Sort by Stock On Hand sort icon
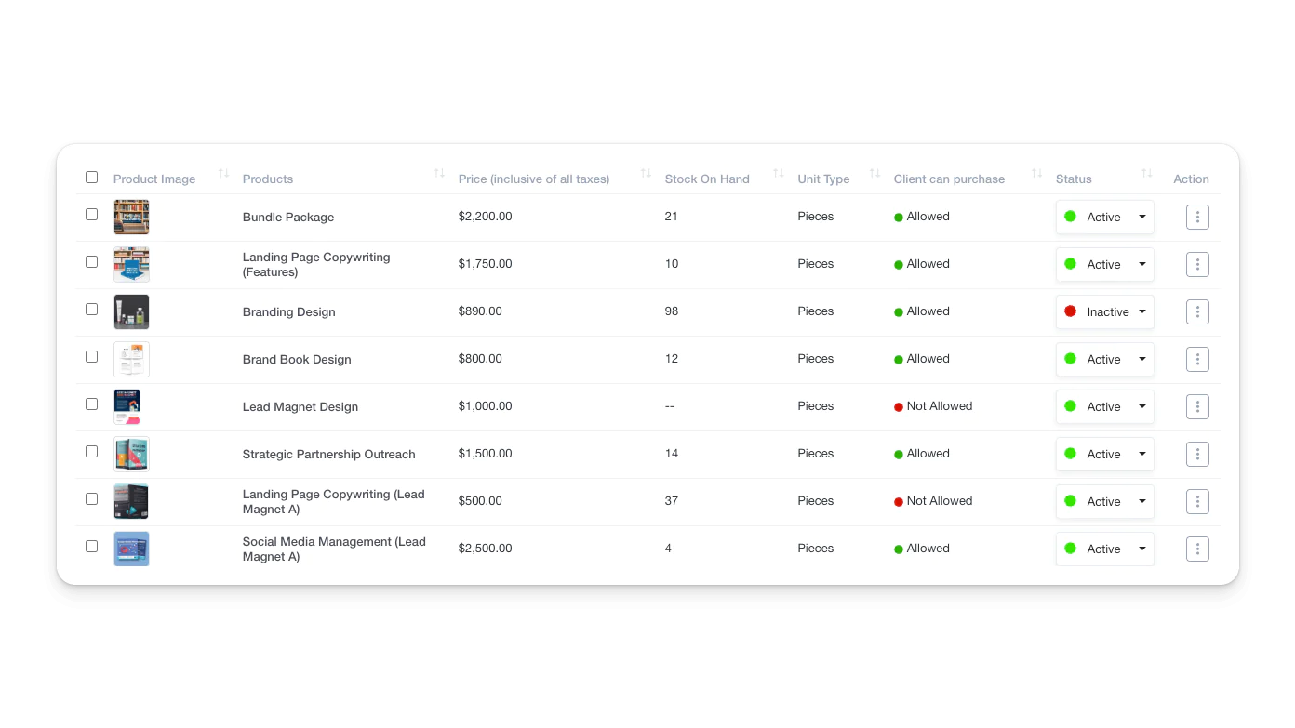 coord(778,174)
